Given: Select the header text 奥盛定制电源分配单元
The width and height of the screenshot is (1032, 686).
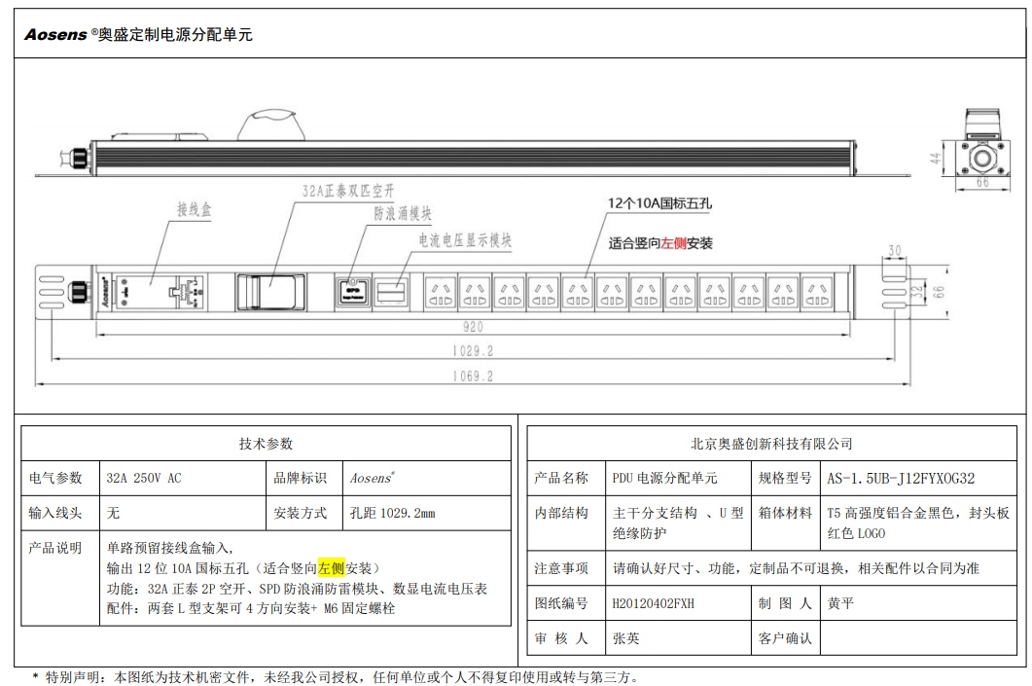Looking at the screenshot, I should click(x=175, y=35).
